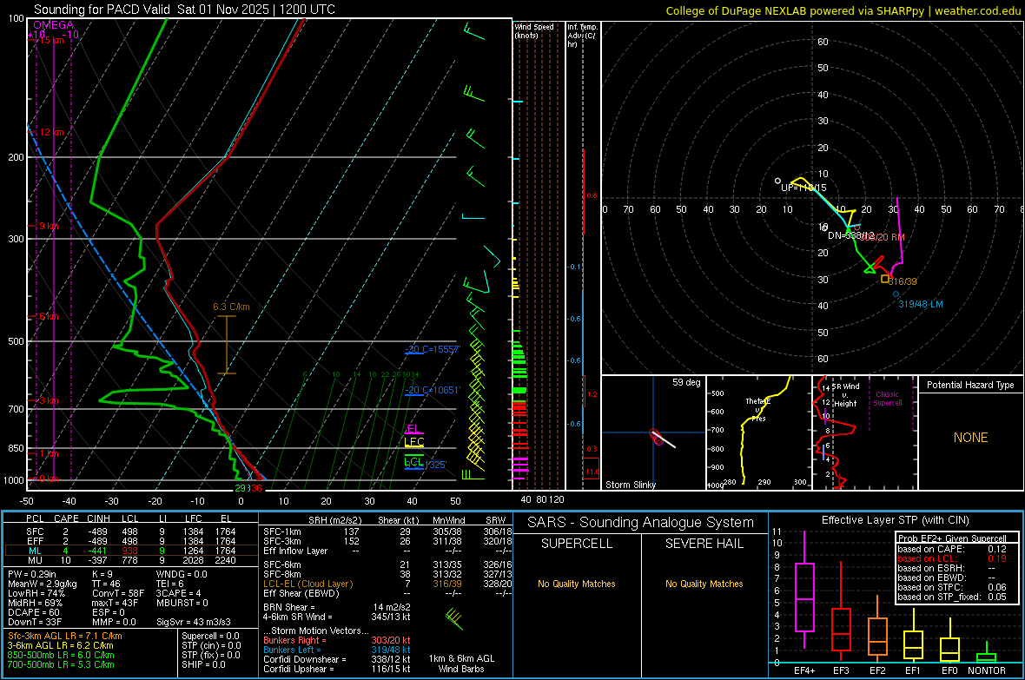Click the 'Theta-E v. Pres' panel label
This screenshot has width=1025, height=680.
757,409
